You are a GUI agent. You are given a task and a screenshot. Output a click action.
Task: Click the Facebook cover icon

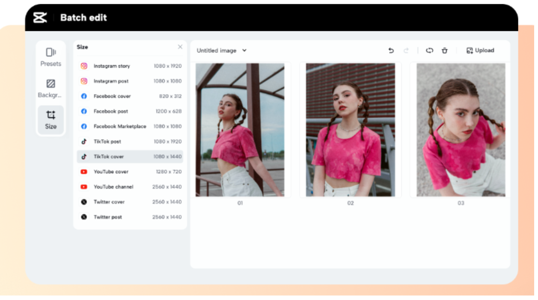[84, 96]
